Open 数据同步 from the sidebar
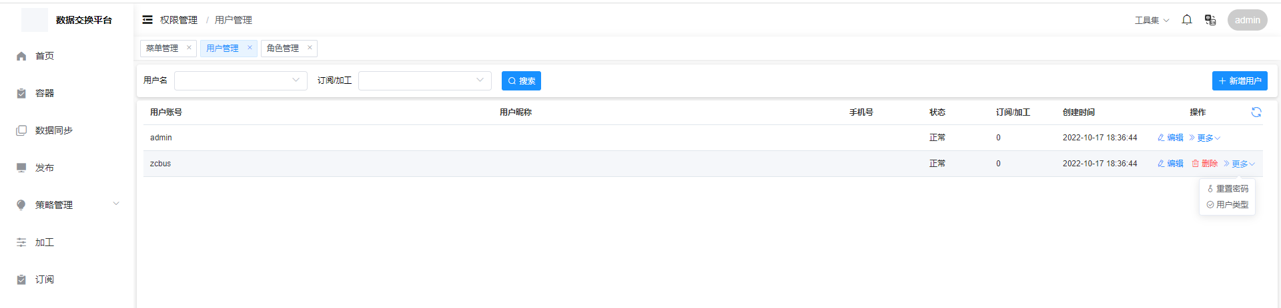Viewport: 1281px width, 308px height. coord(53,130)
